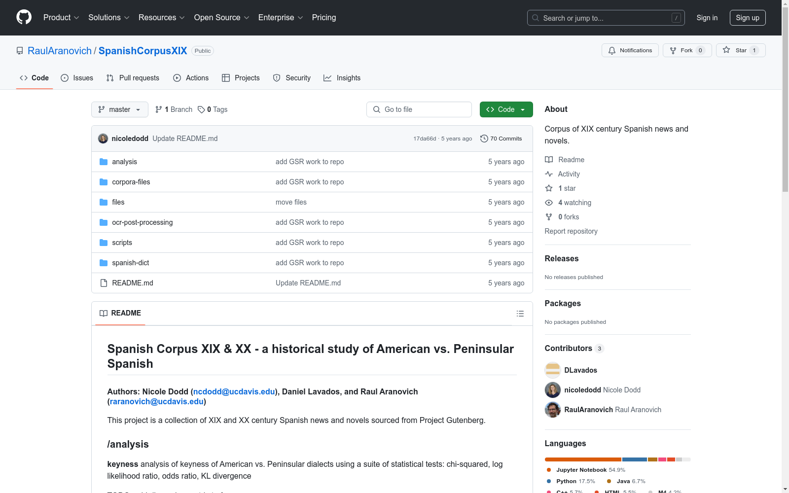Click nicoledodd avatar in latest commit row
This screenshot has width=789, height=493.
pyautogui.click(x=103, y=139)
